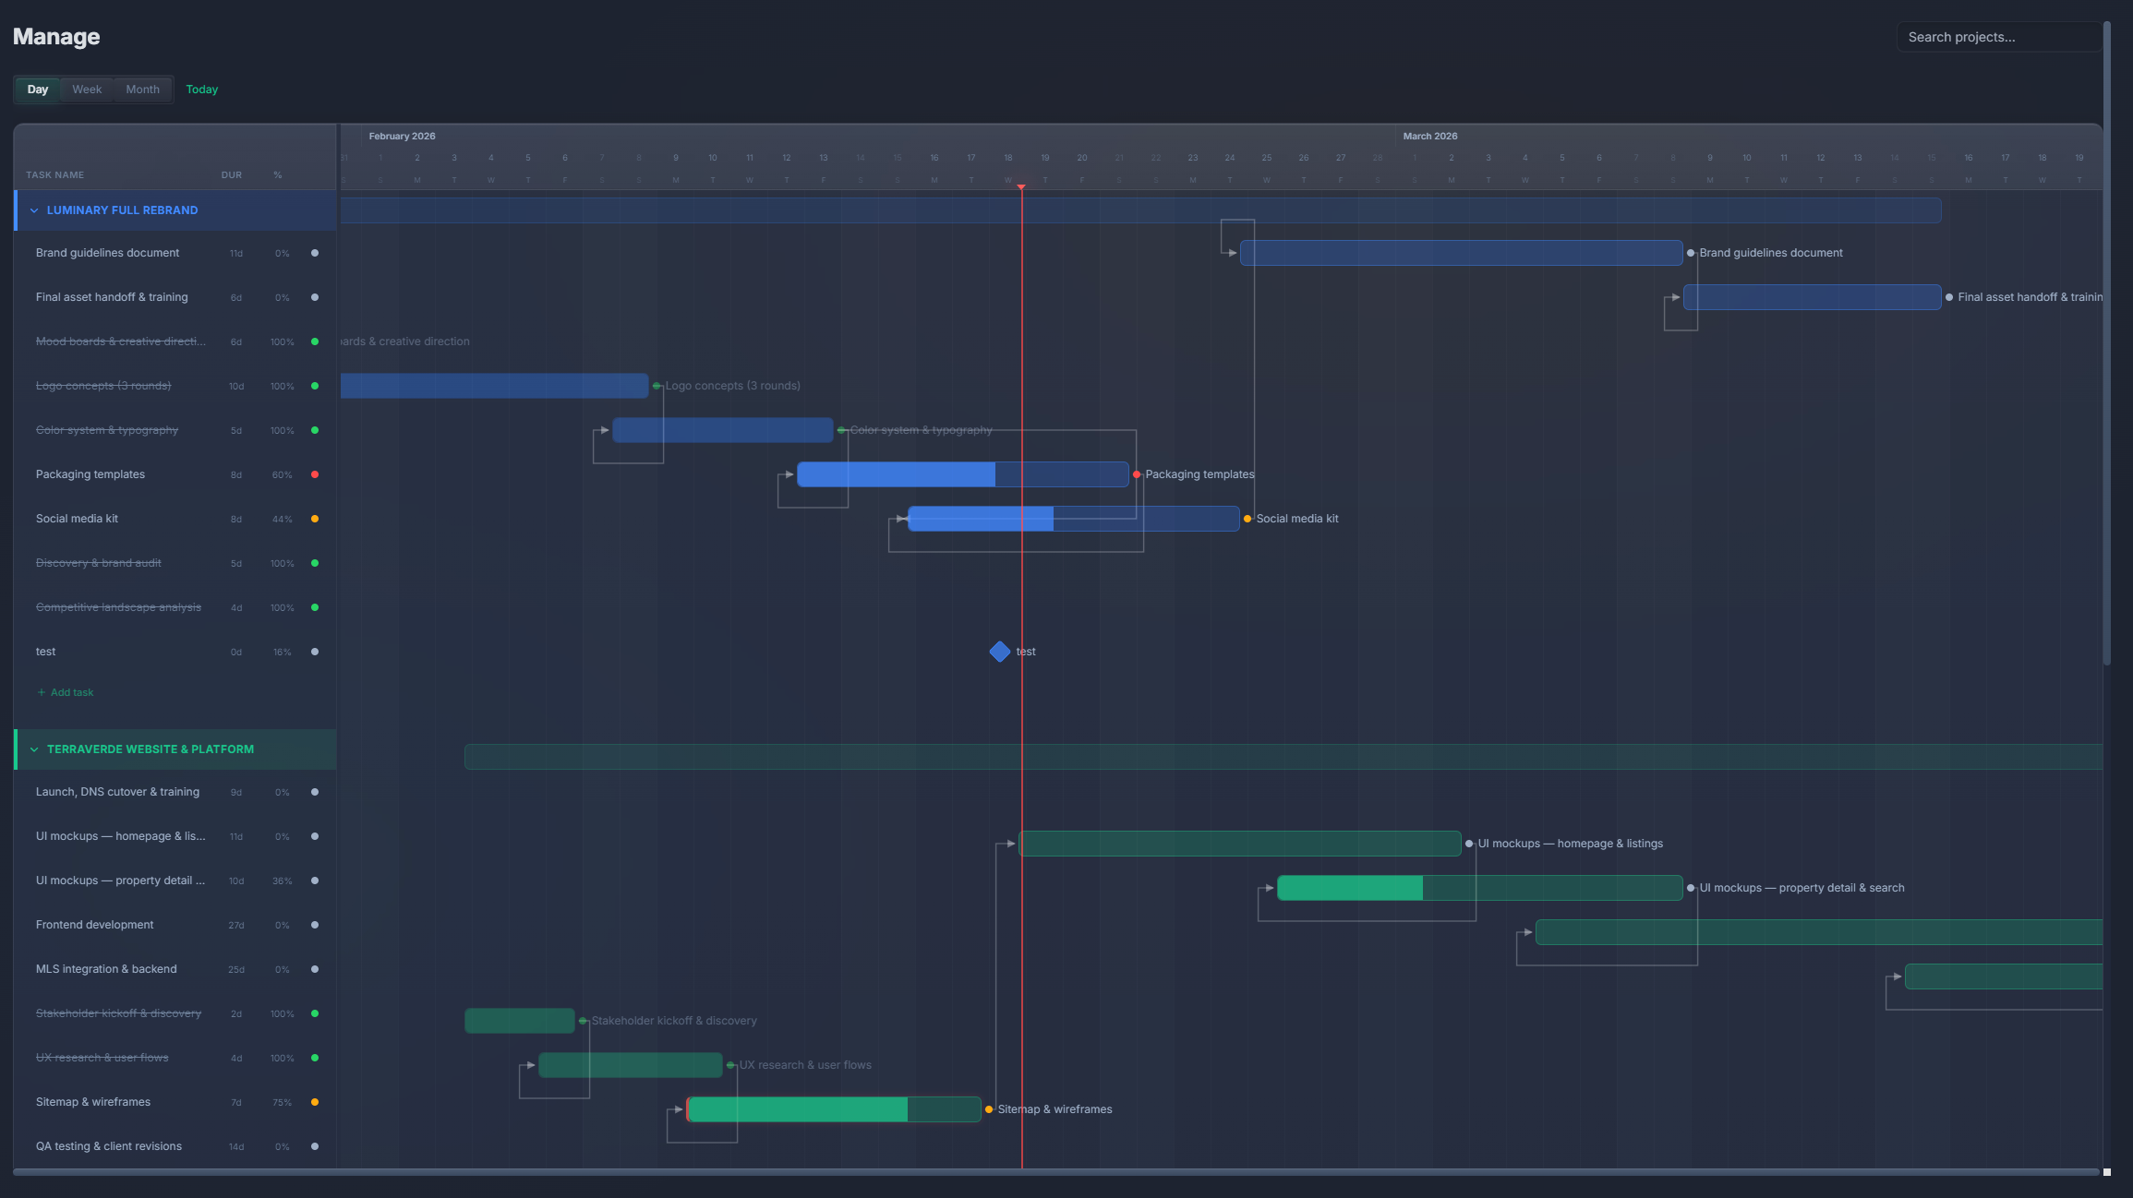Click the red status dot for Packaging templates
The height and width of the screenshot is (1198, 2133).
(x=315, y=474)
